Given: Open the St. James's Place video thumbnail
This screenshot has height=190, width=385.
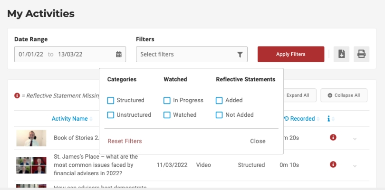Looking at the screenshot, I should tap(31, 165).
